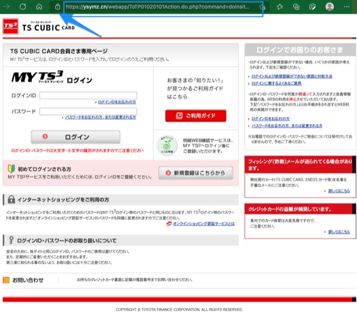
Task: Click the browser home icon
Action: coord(39,7)
